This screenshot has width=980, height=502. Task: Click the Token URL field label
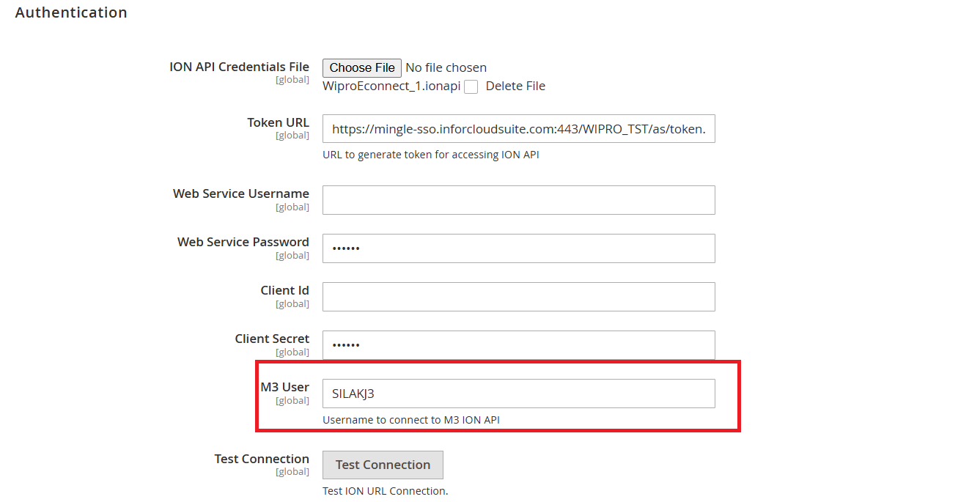[279, 122]
